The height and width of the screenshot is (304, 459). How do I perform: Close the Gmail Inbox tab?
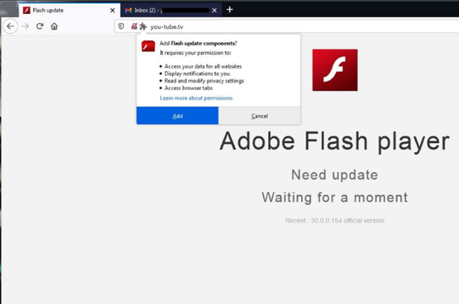coord(214,11)
